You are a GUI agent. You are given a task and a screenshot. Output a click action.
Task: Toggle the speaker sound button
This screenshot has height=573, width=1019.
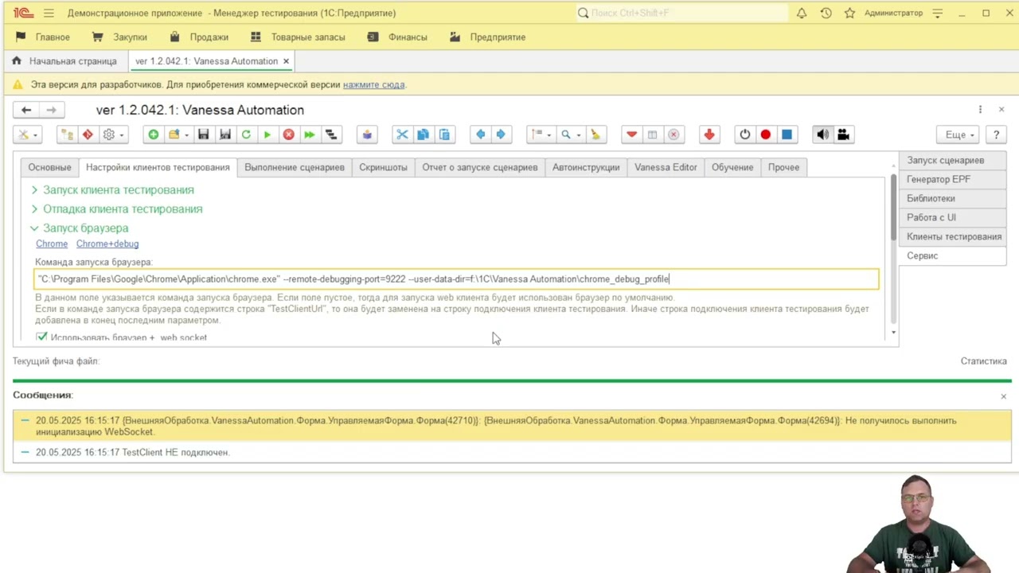point(822,134)
